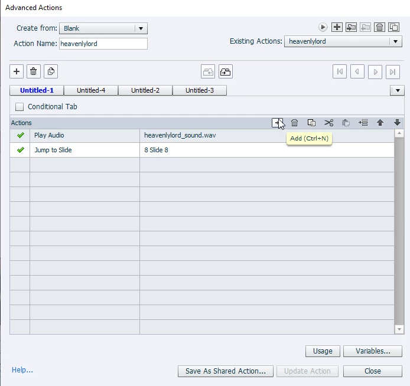Screen dimensions: 410x386
Task: Move the selected action up
Action: pos(380,123)
